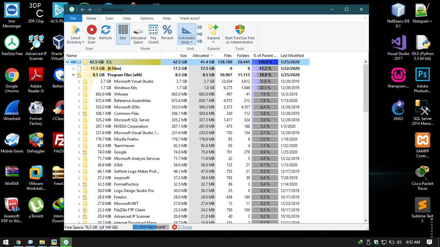This screenshot has width=440, height=247.
Task: Click the back arrow in title bar
Action: coord(82,10)
